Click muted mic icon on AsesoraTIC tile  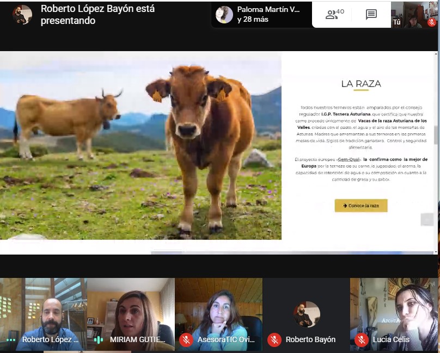186,340
